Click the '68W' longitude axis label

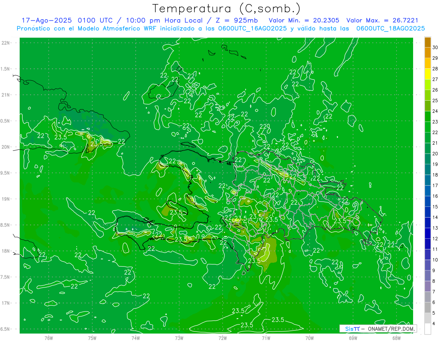[396, 338]
